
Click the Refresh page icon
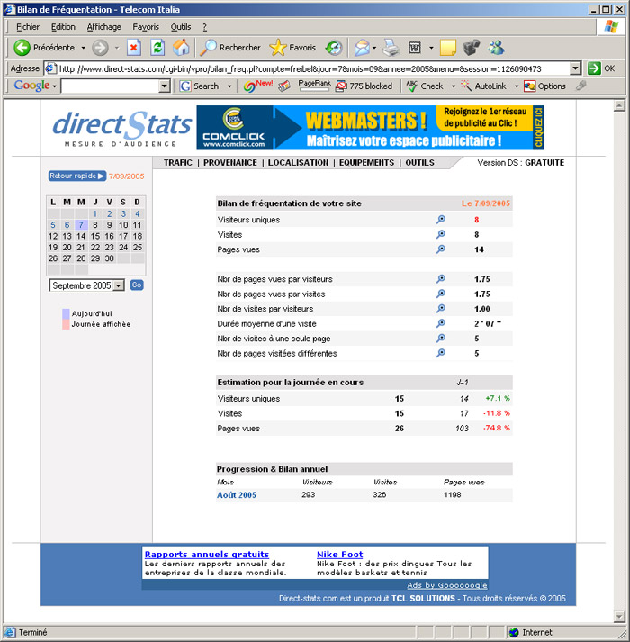coord(157,48)
